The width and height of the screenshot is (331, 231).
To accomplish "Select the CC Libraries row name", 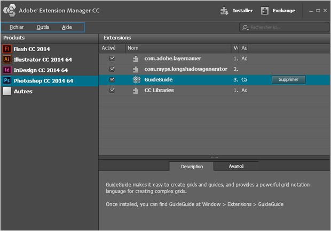I will [159, 90].
